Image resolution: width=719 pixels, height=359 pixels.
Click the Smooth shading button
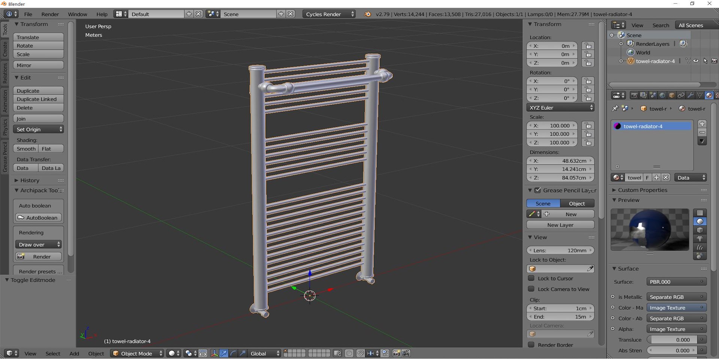coord(26,149)
